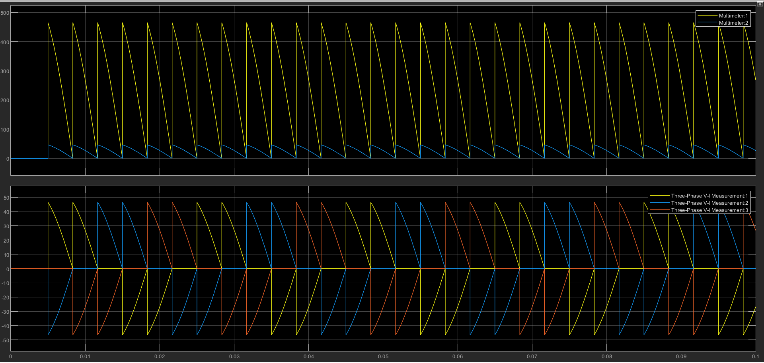Click the show-toolbar arrow icon at top right
This screenshot has height=363, width=764.
(x=760, y=4)
